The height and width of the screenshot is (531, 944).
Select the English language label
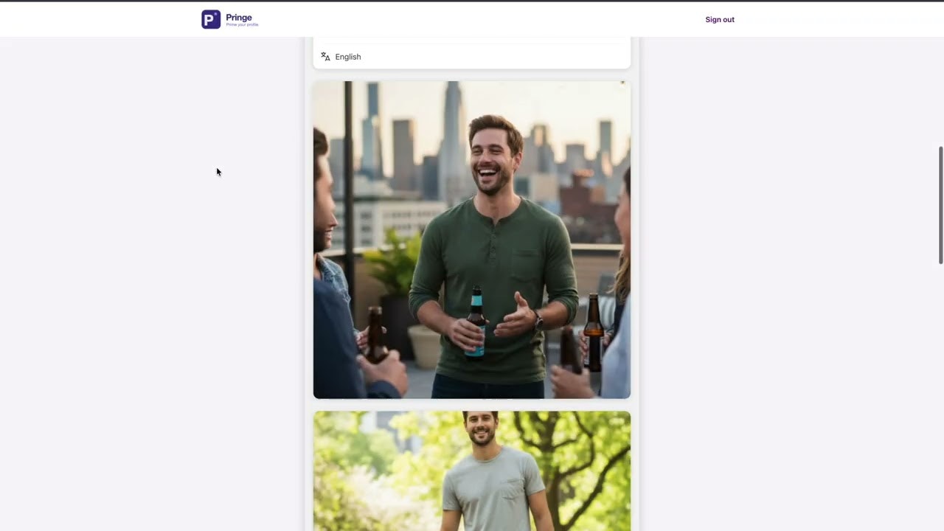tap(348, 57)
